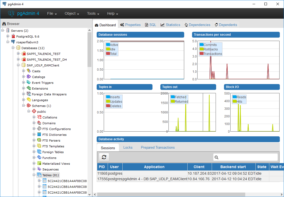284x197 pixels.
Task: Select the Domains house icon
Action: point(39,123)
